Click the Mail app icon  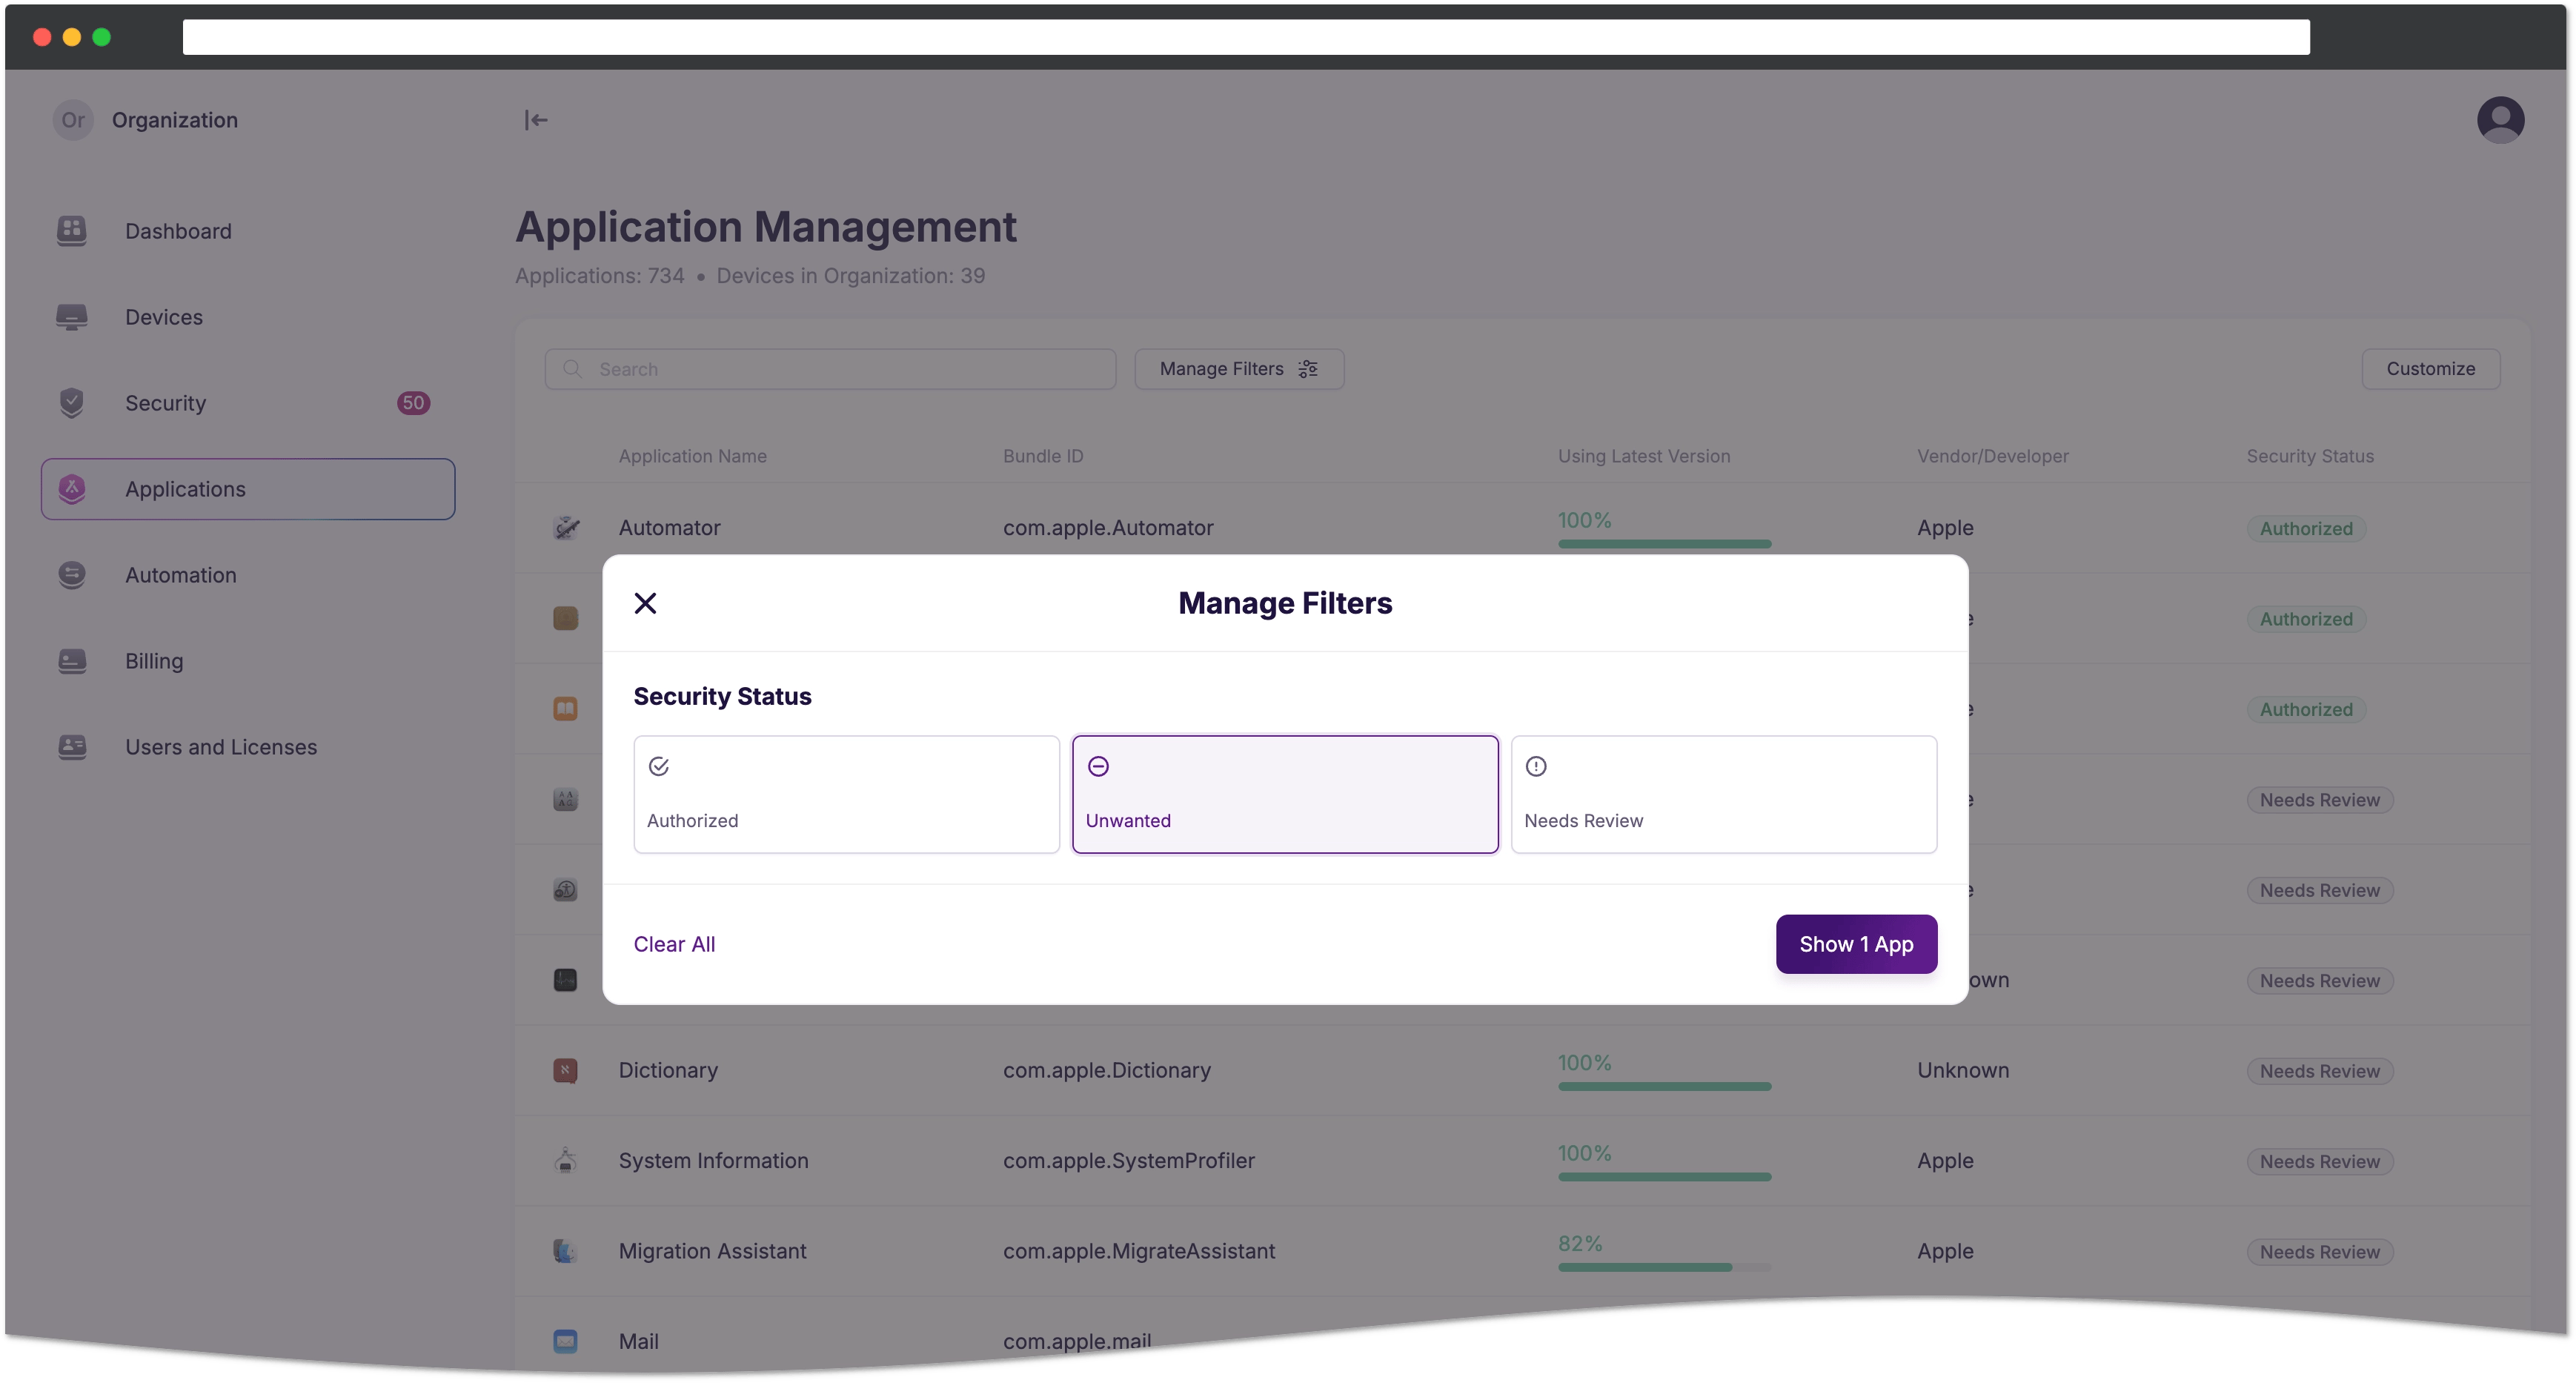coord(565,1341)
